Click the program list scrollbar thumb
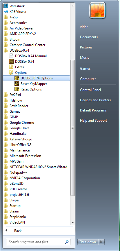Image resolution: width=120 pixels, height=251 pixels. point(73,128)
